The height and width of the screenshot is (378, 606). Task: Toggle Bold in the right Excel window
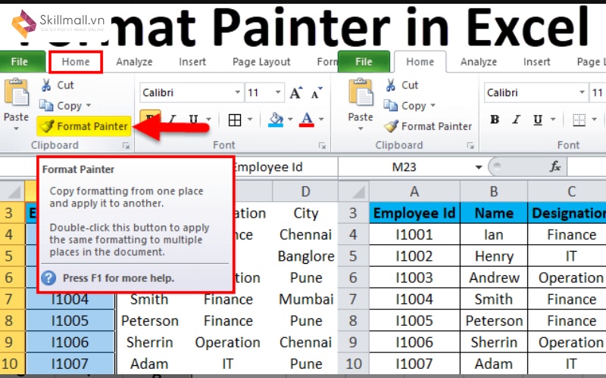click(x=495, y=120)
